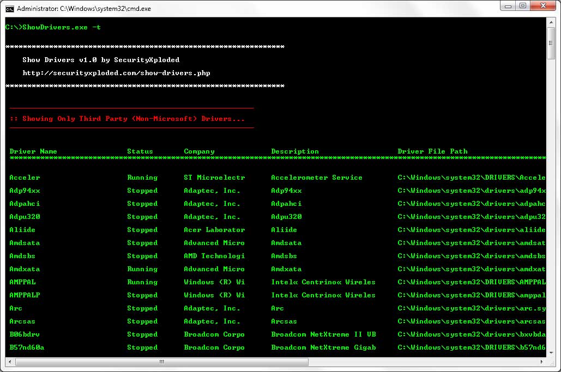Click the vertical scrollbar thumb

pos(551,42)
